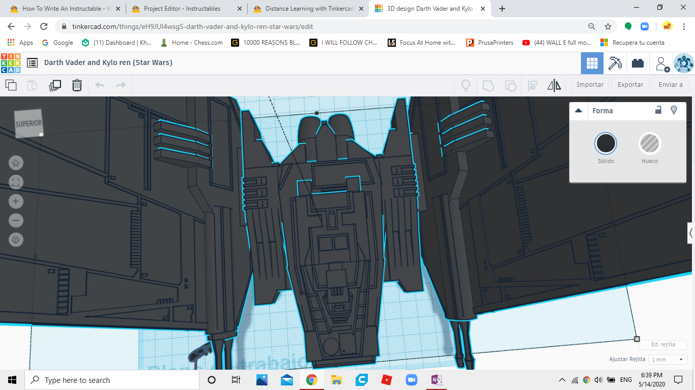Switch perspective with cube icon

(x=16, y=240)
